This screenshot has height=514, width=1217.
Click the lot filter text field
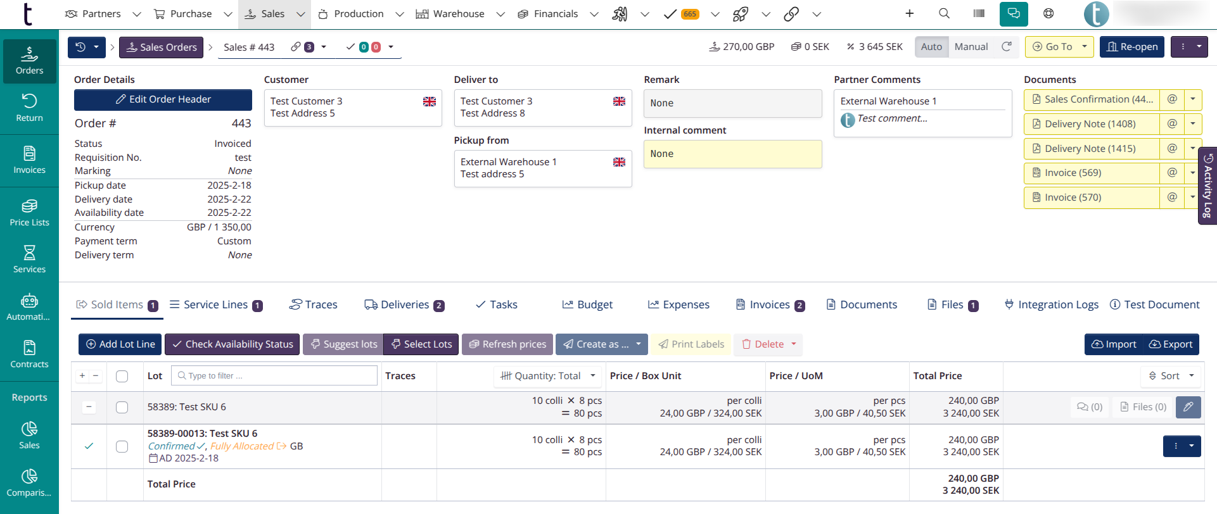[274, 376]
